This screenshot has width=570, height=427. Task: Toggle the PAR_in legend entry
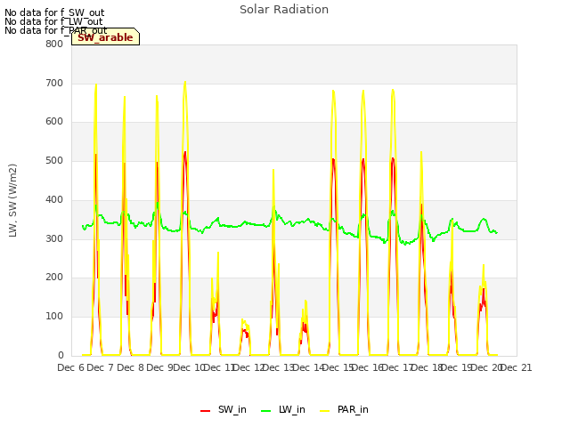(x=344, y=409)
